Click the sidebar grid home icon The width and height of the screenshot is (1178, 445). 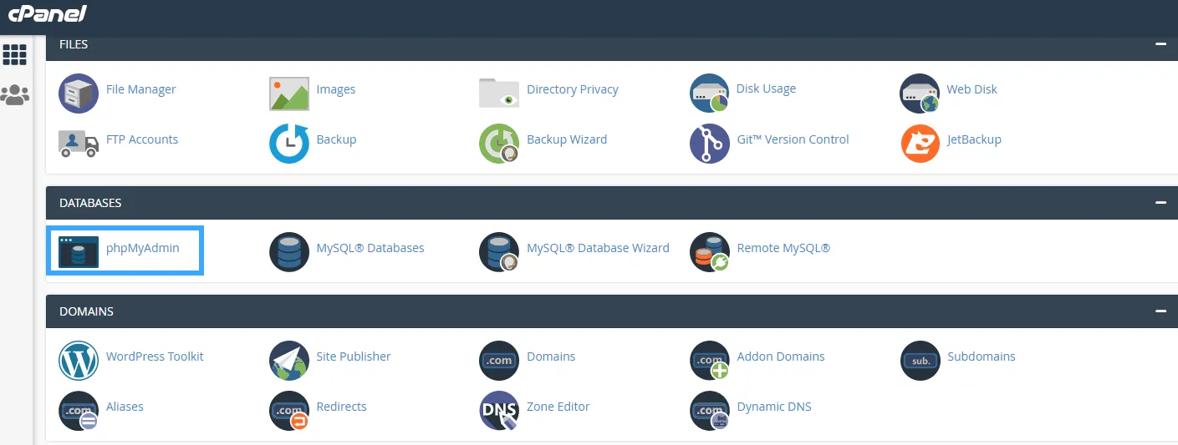15,55
